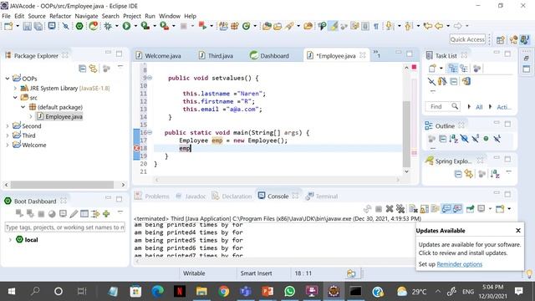Click the red overview ruler error square
This screenshot has height=301, width=535.
414,67
